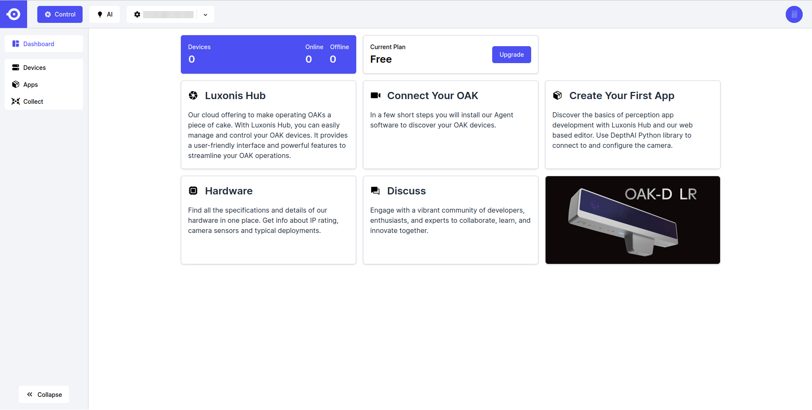Click the aperture icon on Luxonis Hub card

[x=193, y=95]
